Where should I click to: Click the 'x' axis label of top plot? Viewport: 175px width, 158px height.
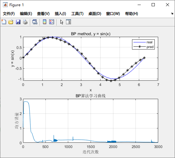[91, 90]
